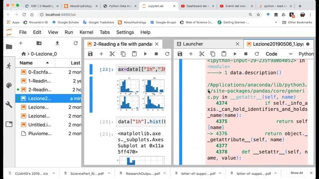Open the View menu

53,32
